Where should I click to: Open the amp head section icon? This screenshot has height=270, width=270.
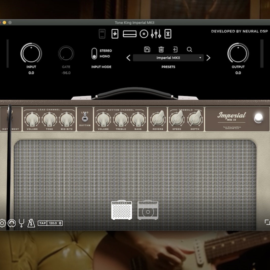pyautogui.click(x=130, y=34)
